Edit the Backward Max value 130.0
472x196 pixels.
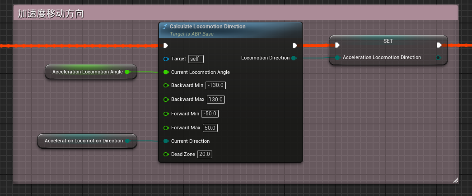click(216, 99)
